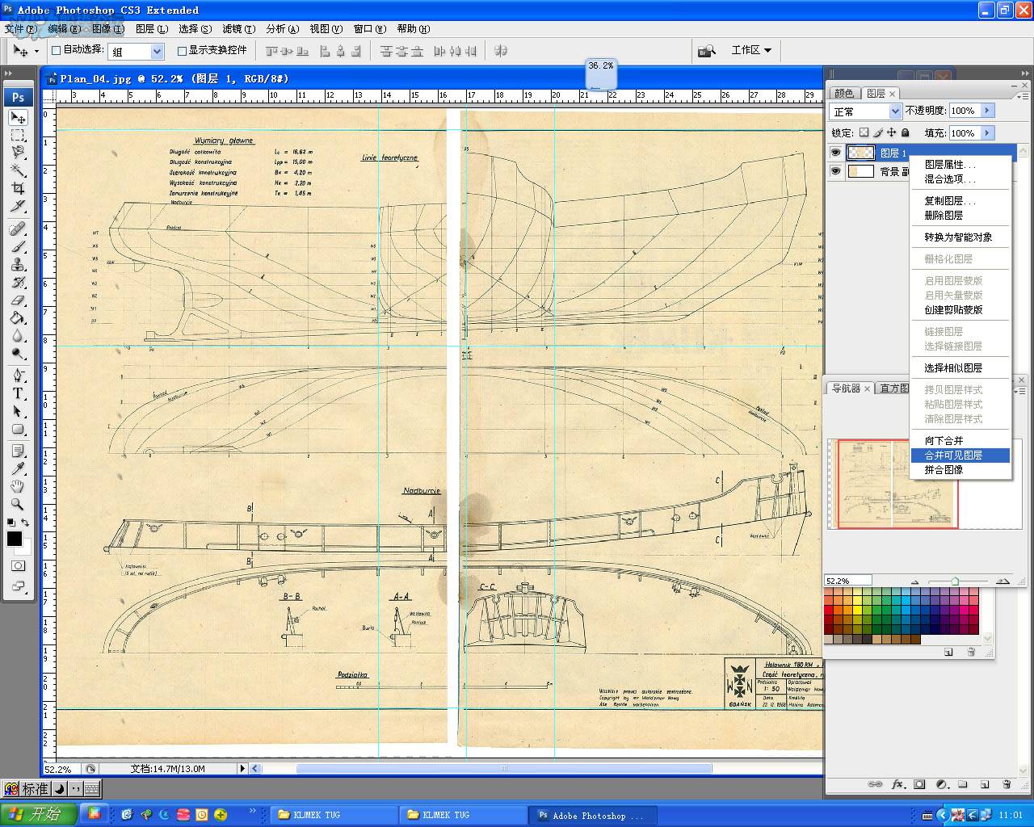Select the Healing Brush tool
This screenshot has height=827, width=1034.
pos(18,229)
